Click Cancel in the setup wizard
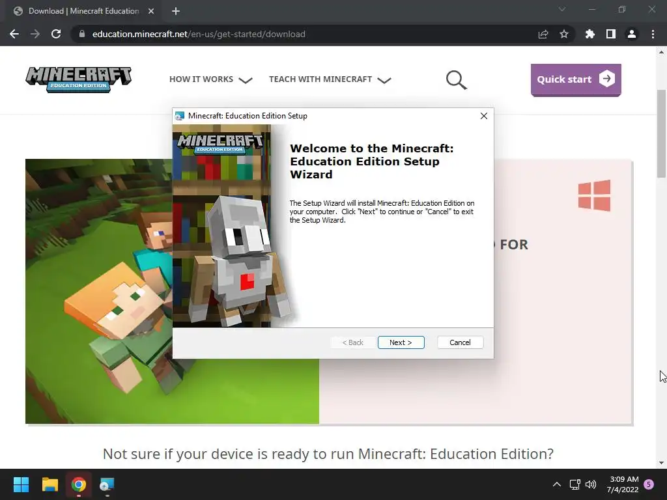The image size is (667, 500). [461, 342]
